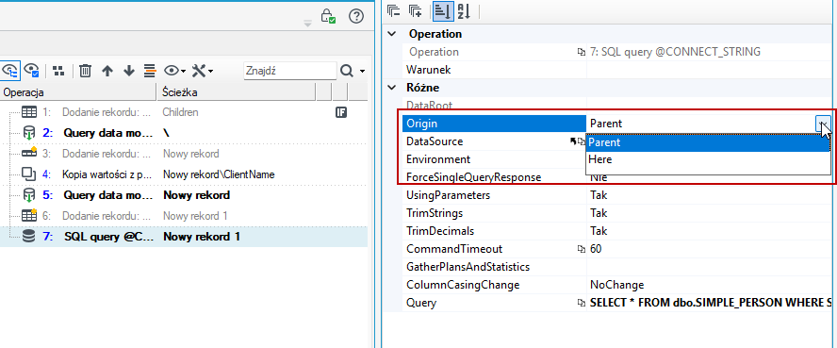Click the DataSource property label
The height and width of the screenshot is (348, 837).
click(x=435, y=141)
